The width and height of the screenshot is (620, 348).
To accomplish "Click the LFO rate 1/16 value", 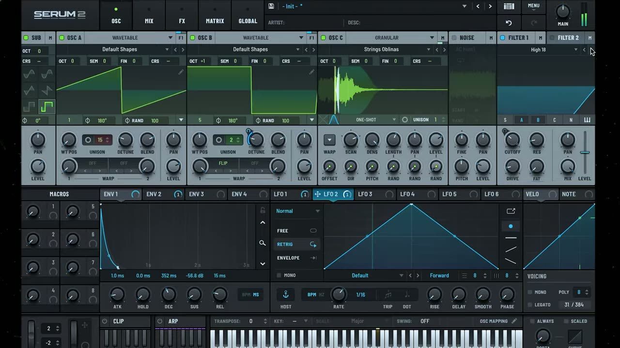I will pos(361,294).
